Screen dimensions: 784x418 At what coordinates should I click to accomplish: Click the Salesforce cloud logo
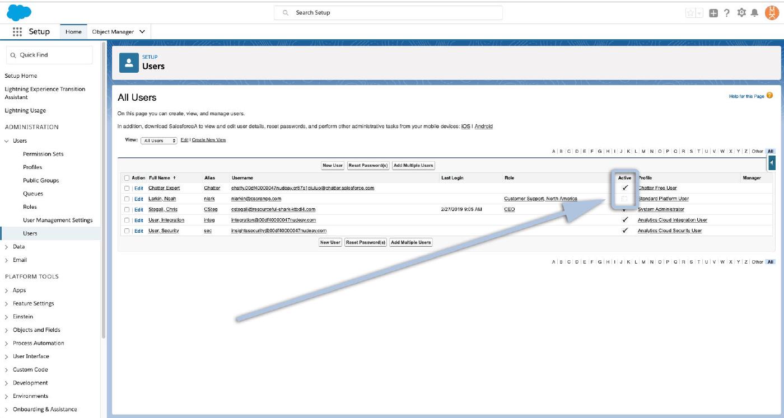(x=19, y=12)
